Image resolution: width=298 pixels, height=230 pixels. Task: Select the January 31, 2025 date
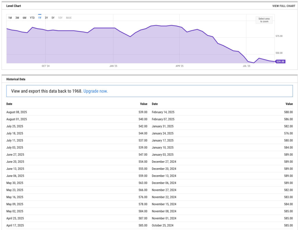point(163,126)
